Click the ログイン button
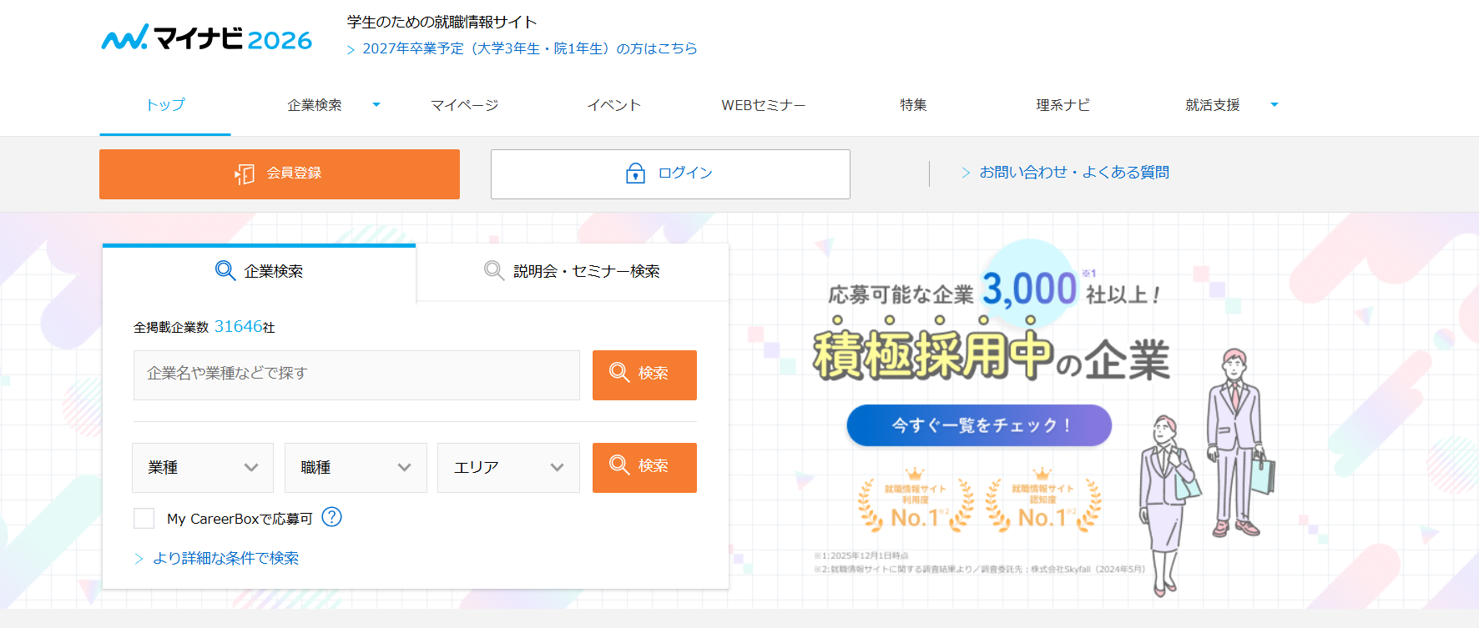 [x=670, y=174]
